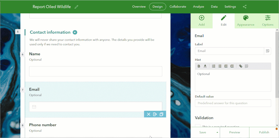Open survey Settings
The width and height of the screenshot is (279, 138).
tap(230, 7)
